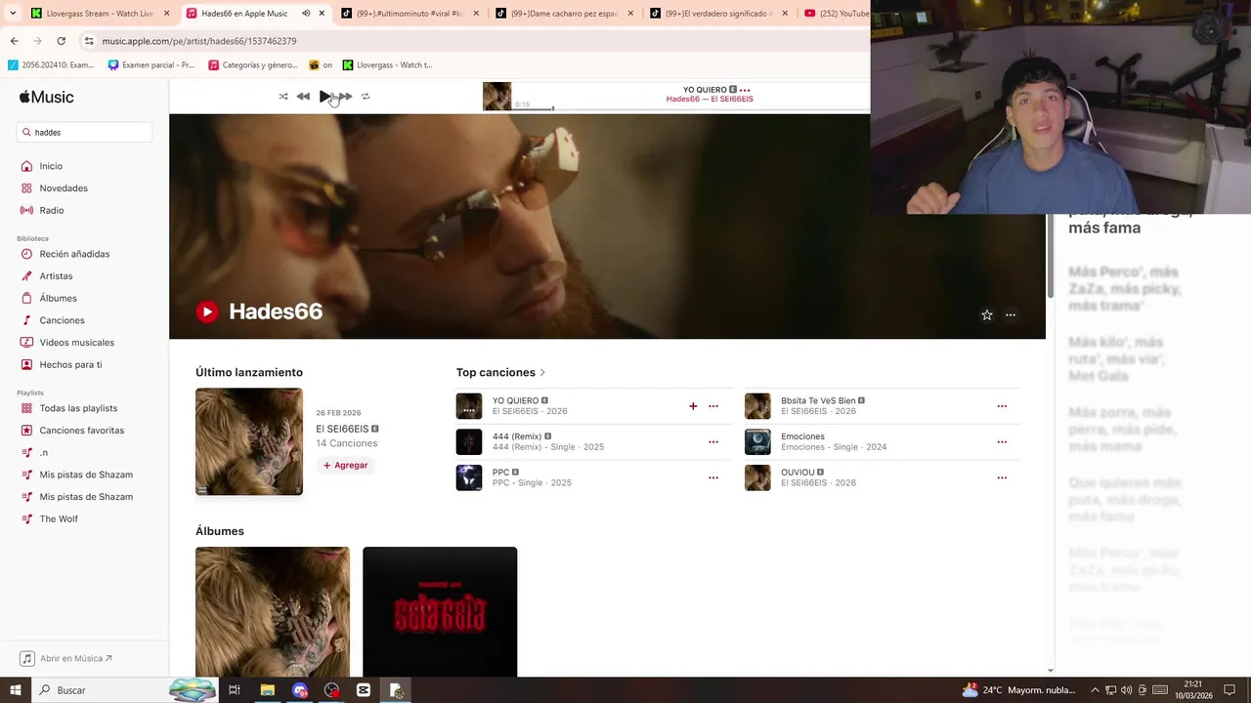1251x703 pixels.
Task: Skip to the next track
Action: pos(345,97)
